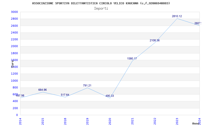Select the 664.96 value label
The image size is (202, 126).
click(42, 90)
